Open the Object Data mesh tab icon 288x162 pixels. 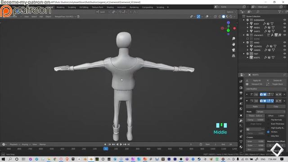click(x=241, y=142)
